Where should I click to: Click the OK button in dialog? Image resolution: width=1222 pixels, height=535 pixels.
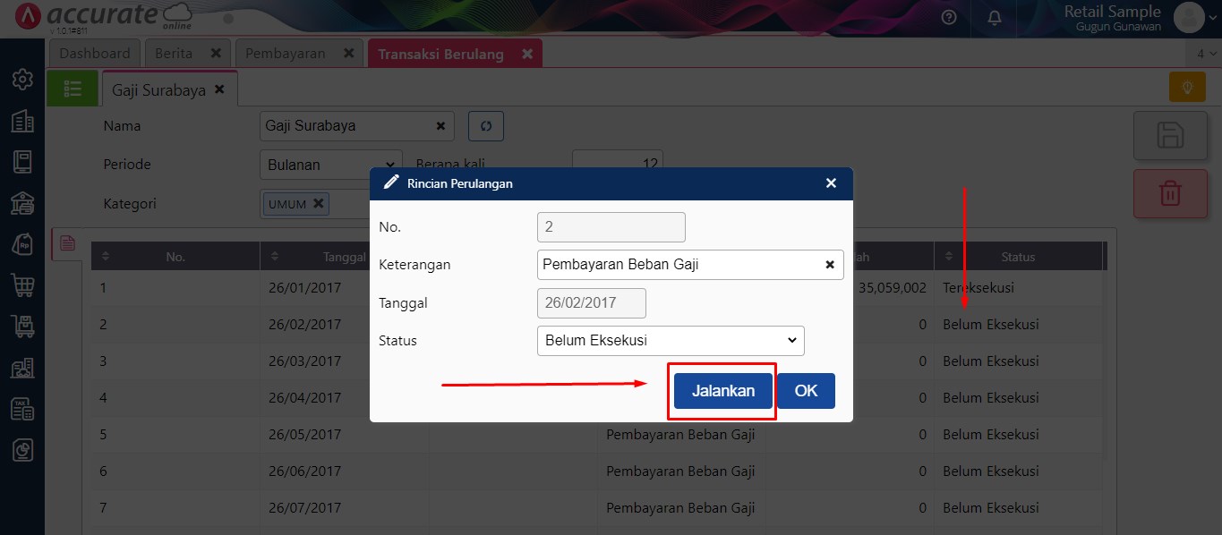806,391
